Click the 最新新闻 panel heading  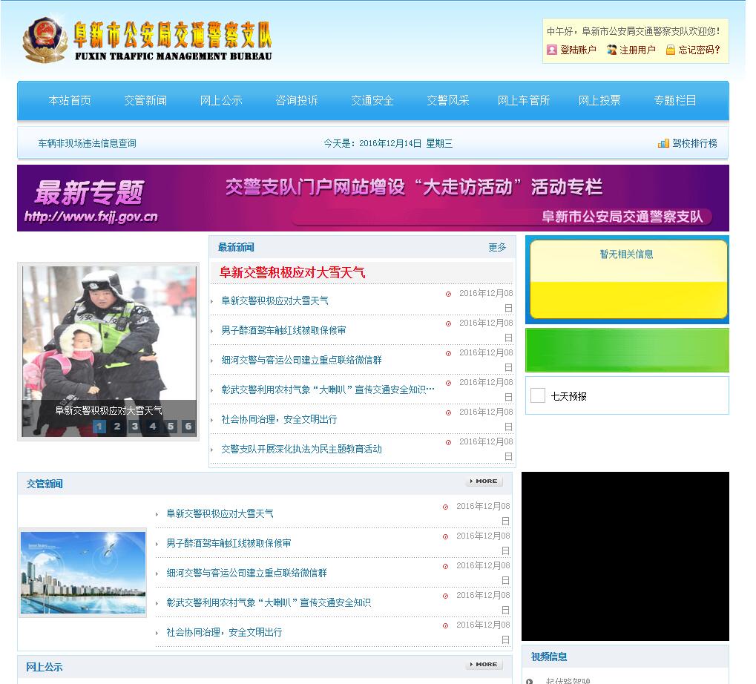click(236, 247)
